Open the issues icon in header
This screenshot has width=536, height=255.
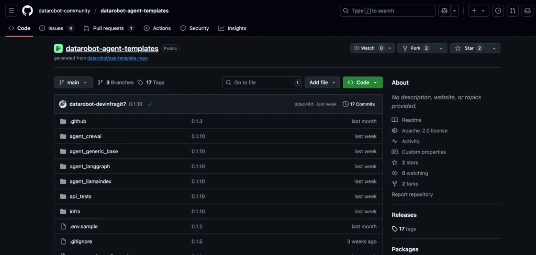coord(498,10)
